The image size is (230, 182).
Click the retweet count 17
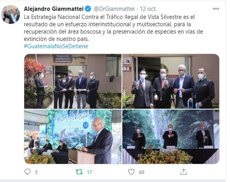89,172
